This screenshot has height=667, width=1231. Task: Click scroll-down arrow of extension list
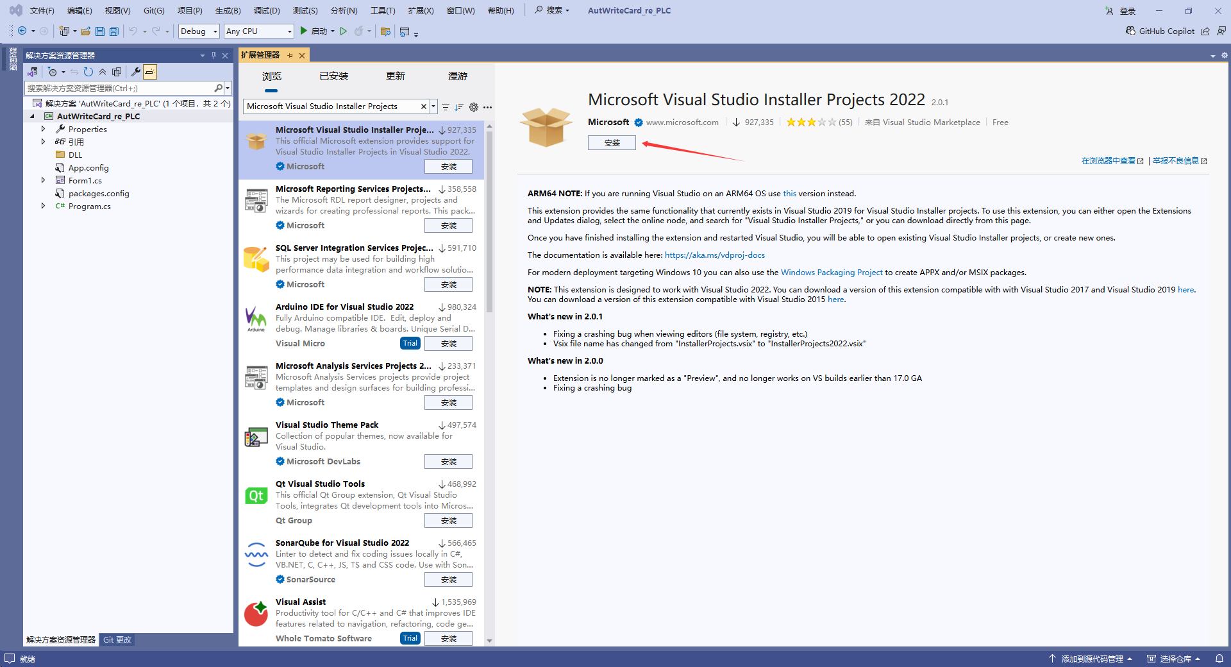coord(489,641)
